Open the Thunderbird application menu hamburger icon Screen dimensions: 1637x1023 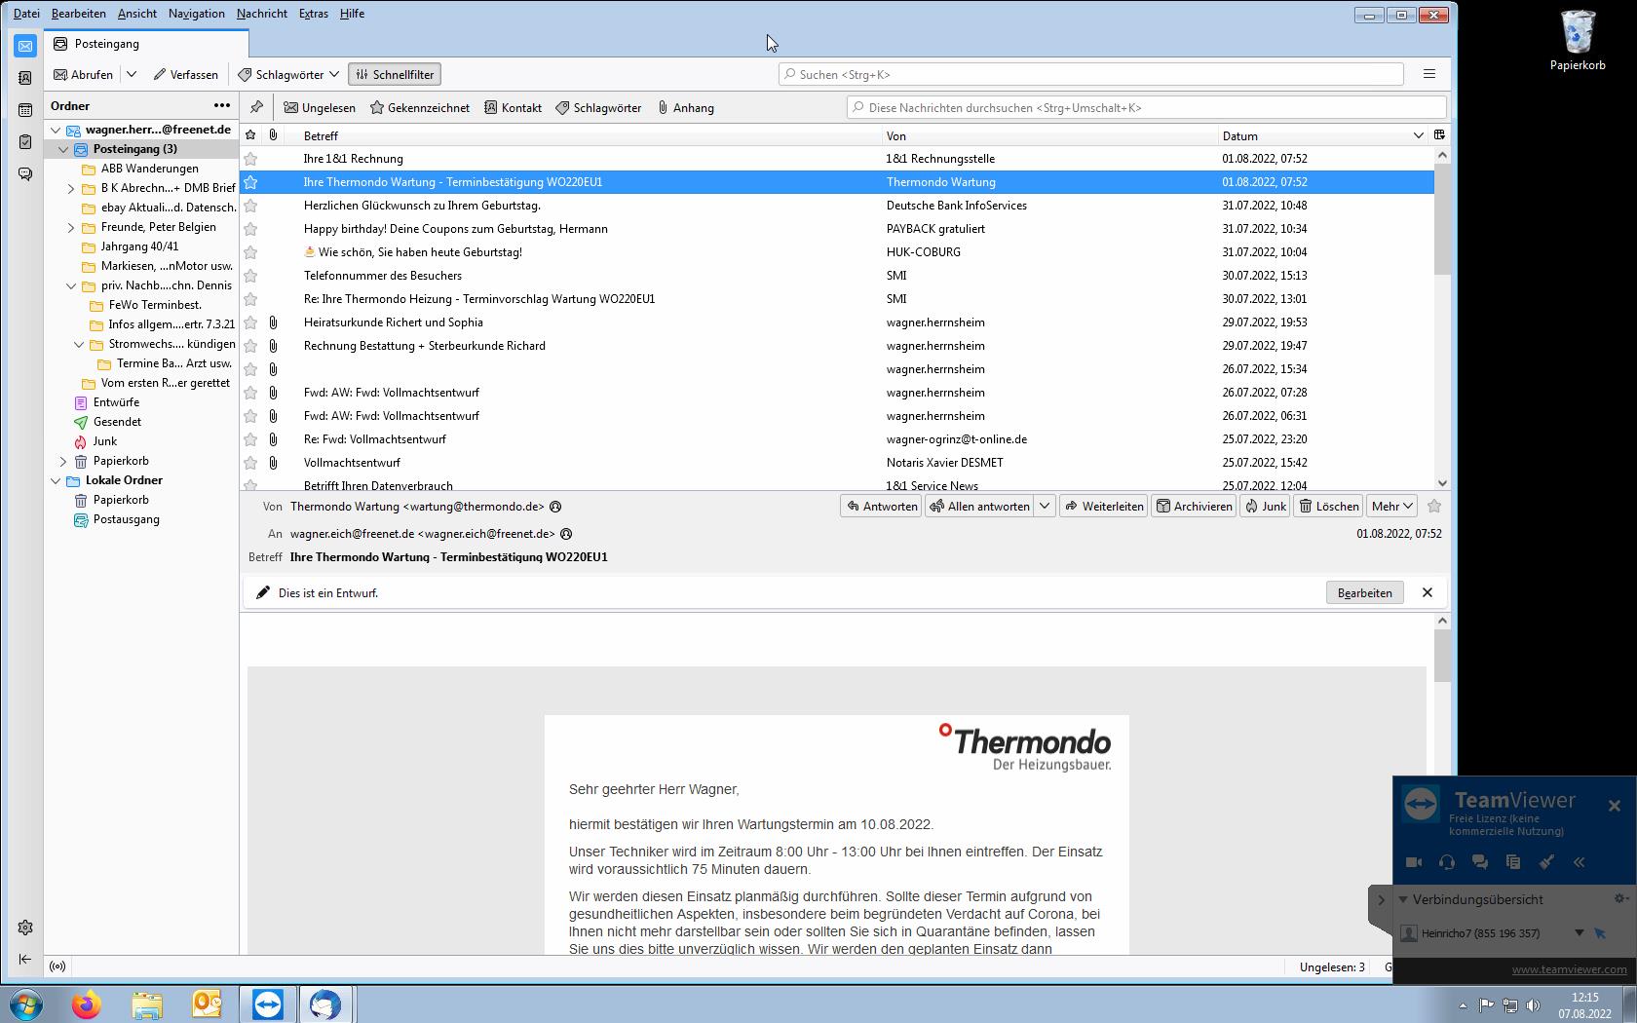pos(1429,74)
